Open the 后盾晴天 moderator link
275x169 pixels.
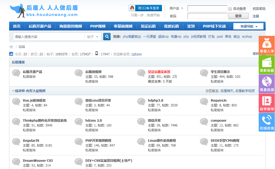pyautogui.click(x=227, y=91)
